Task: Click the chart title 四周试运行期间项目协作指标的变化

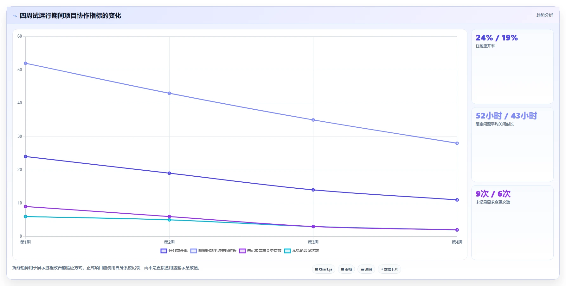Action: point(70,16)
